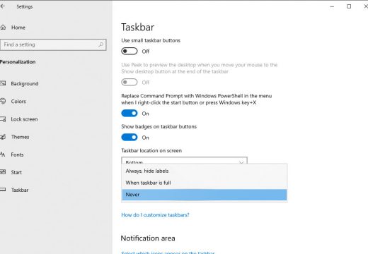Choose Always, hide labels option
The image size is (368, 254).
(x=205, y=171)
